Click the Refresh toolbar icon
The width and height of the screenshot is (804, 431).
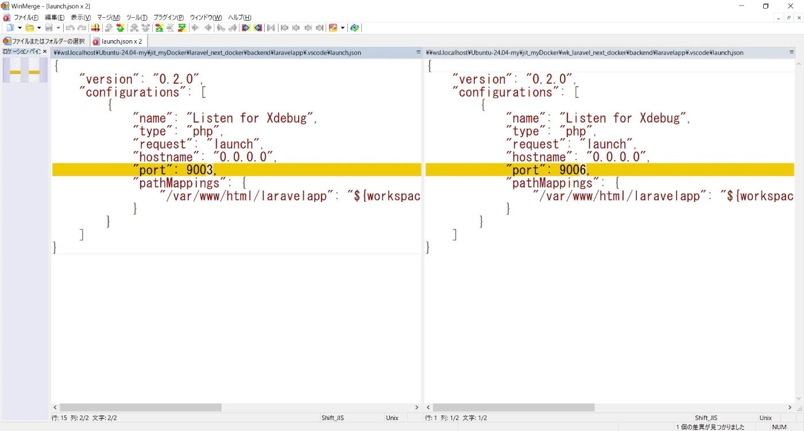(354, 28)
